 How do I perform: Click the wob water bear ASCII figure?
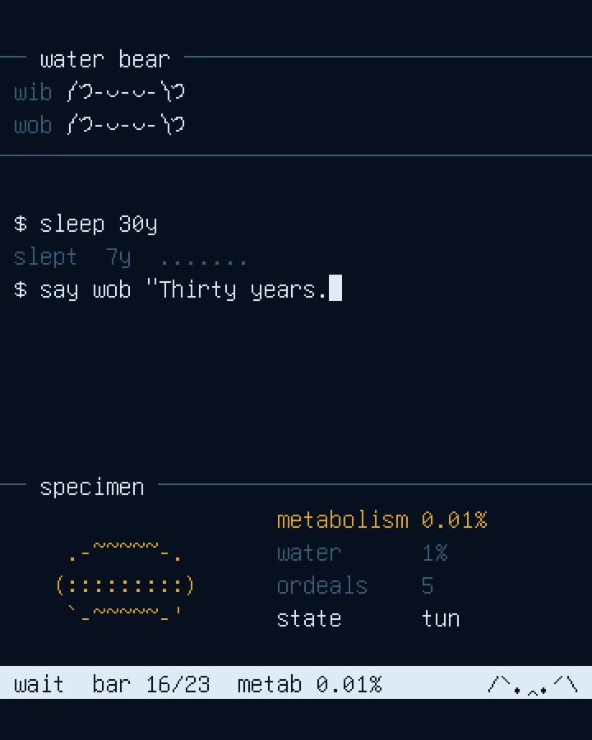pyautogui.click(x=126, y=125)
